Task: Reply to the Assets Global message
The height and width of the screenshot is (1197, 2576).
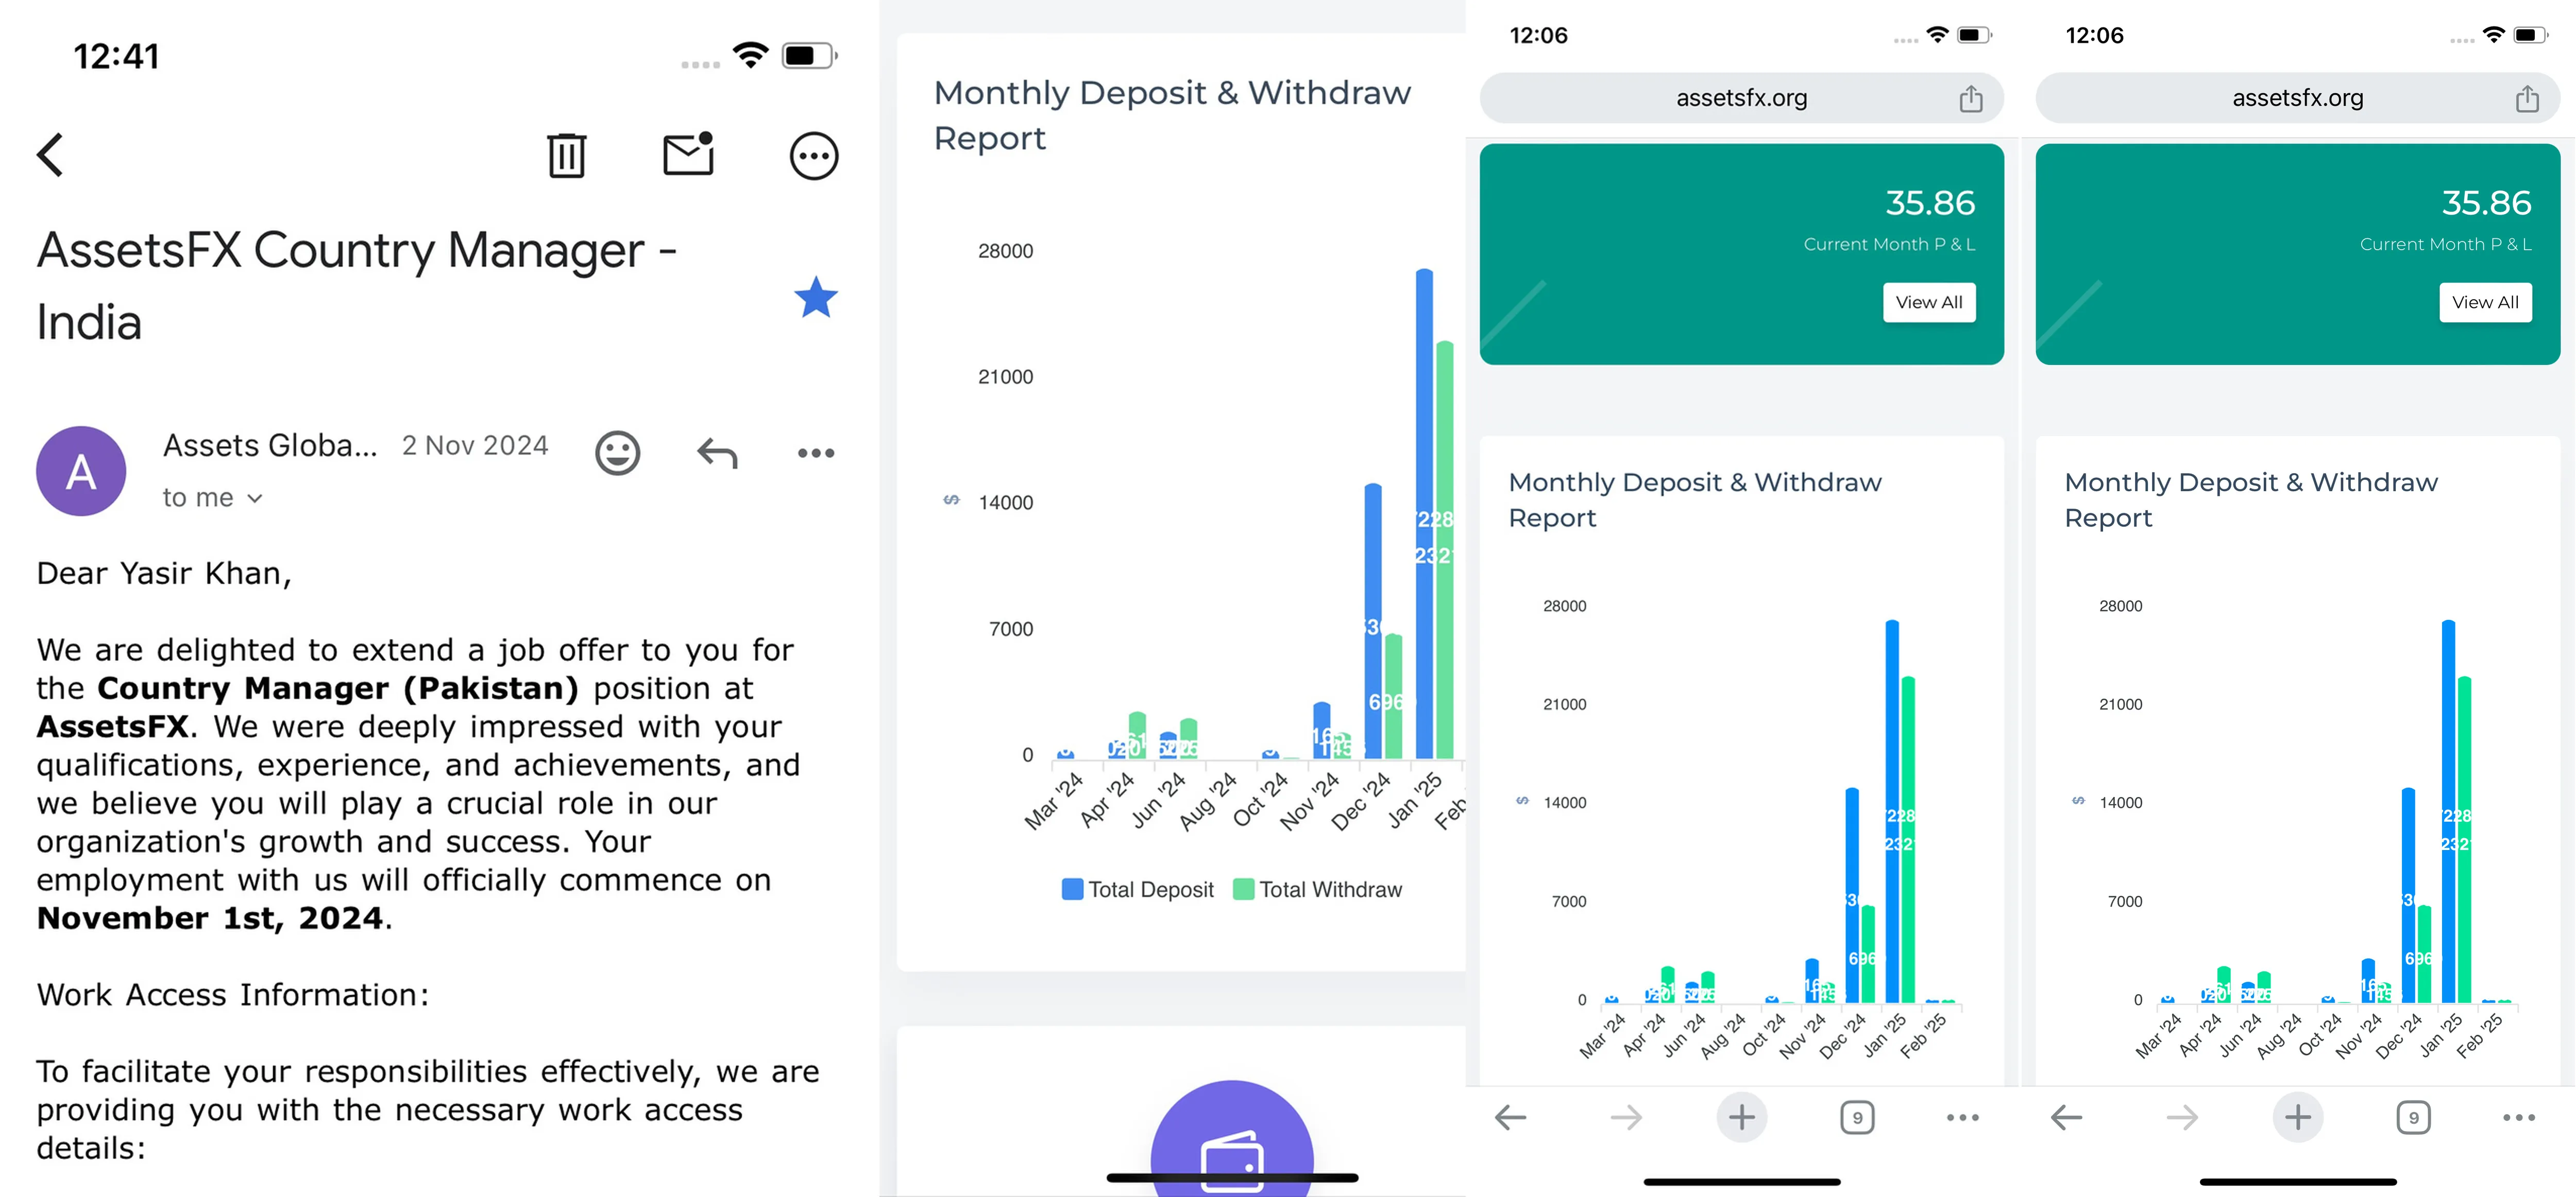Action: 717,454
